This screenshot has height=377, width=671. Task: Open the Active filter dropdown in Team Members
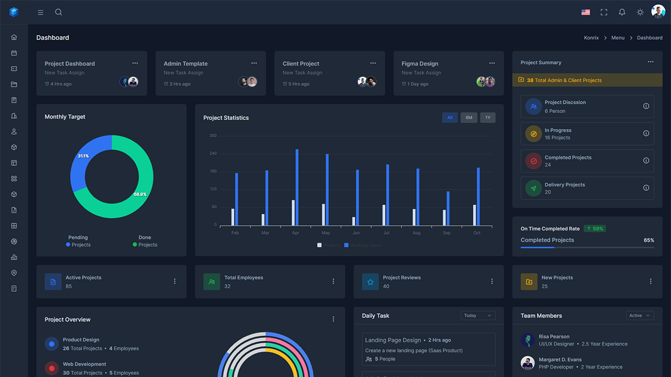click(640, 315)
